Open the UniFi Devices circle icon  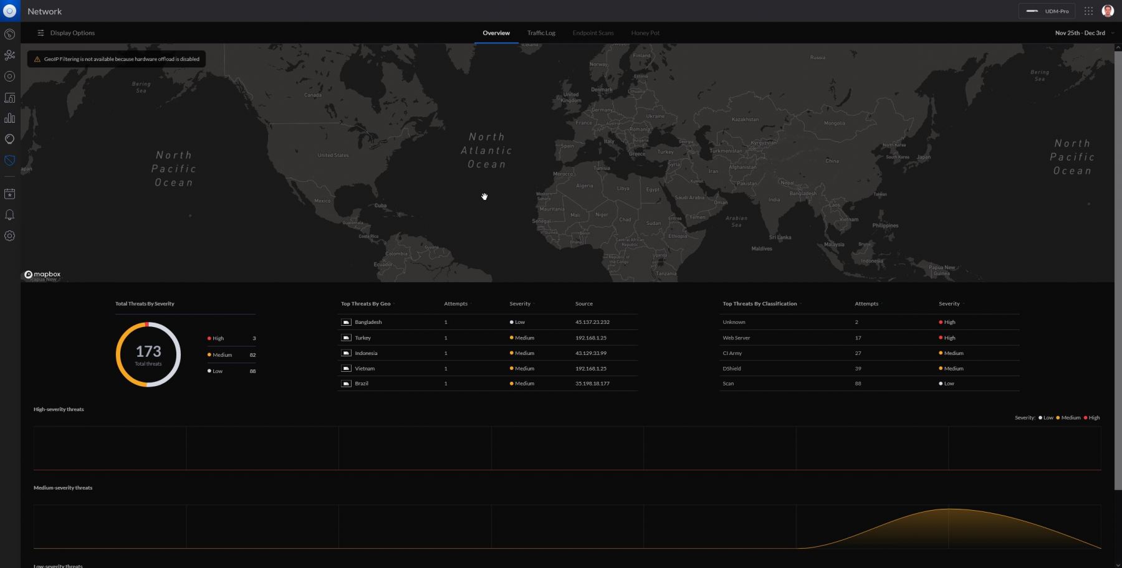pos(9,77)
